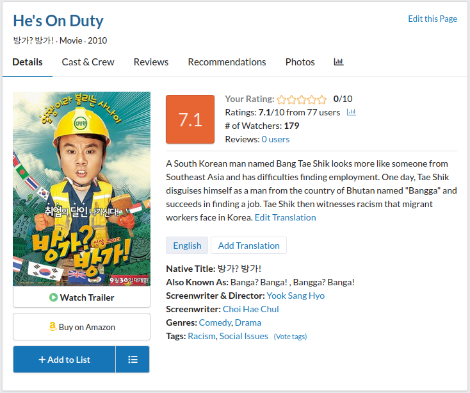The height and width of the screenshot is (393, 470).
Task: Click the Vote tags link
Action: [290, 337]
